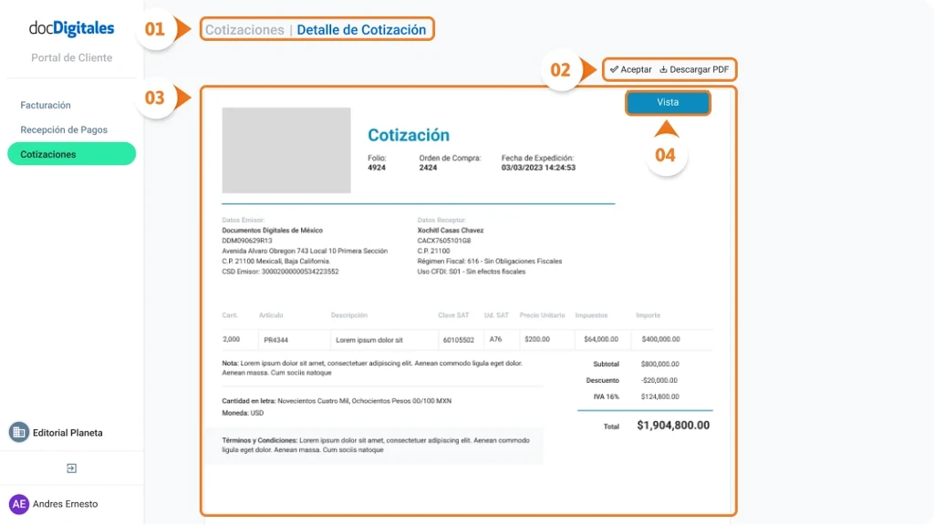Click the Aceptar checkmark icon
The width and height of the screenshot is (934, 525).
(615, 68)
